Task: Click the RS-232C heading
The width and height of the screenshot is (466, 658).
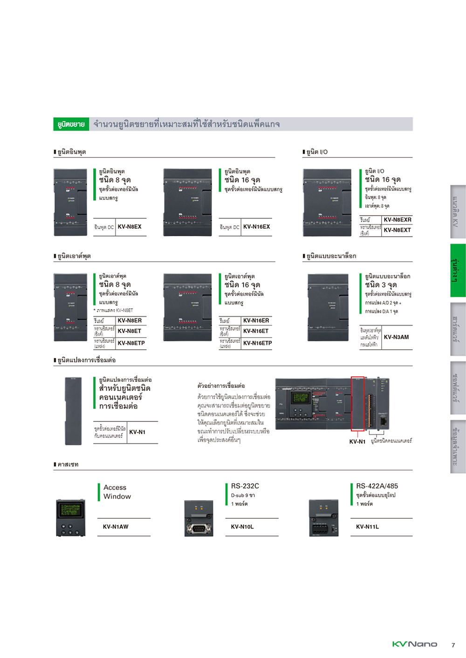Action: 245,486
